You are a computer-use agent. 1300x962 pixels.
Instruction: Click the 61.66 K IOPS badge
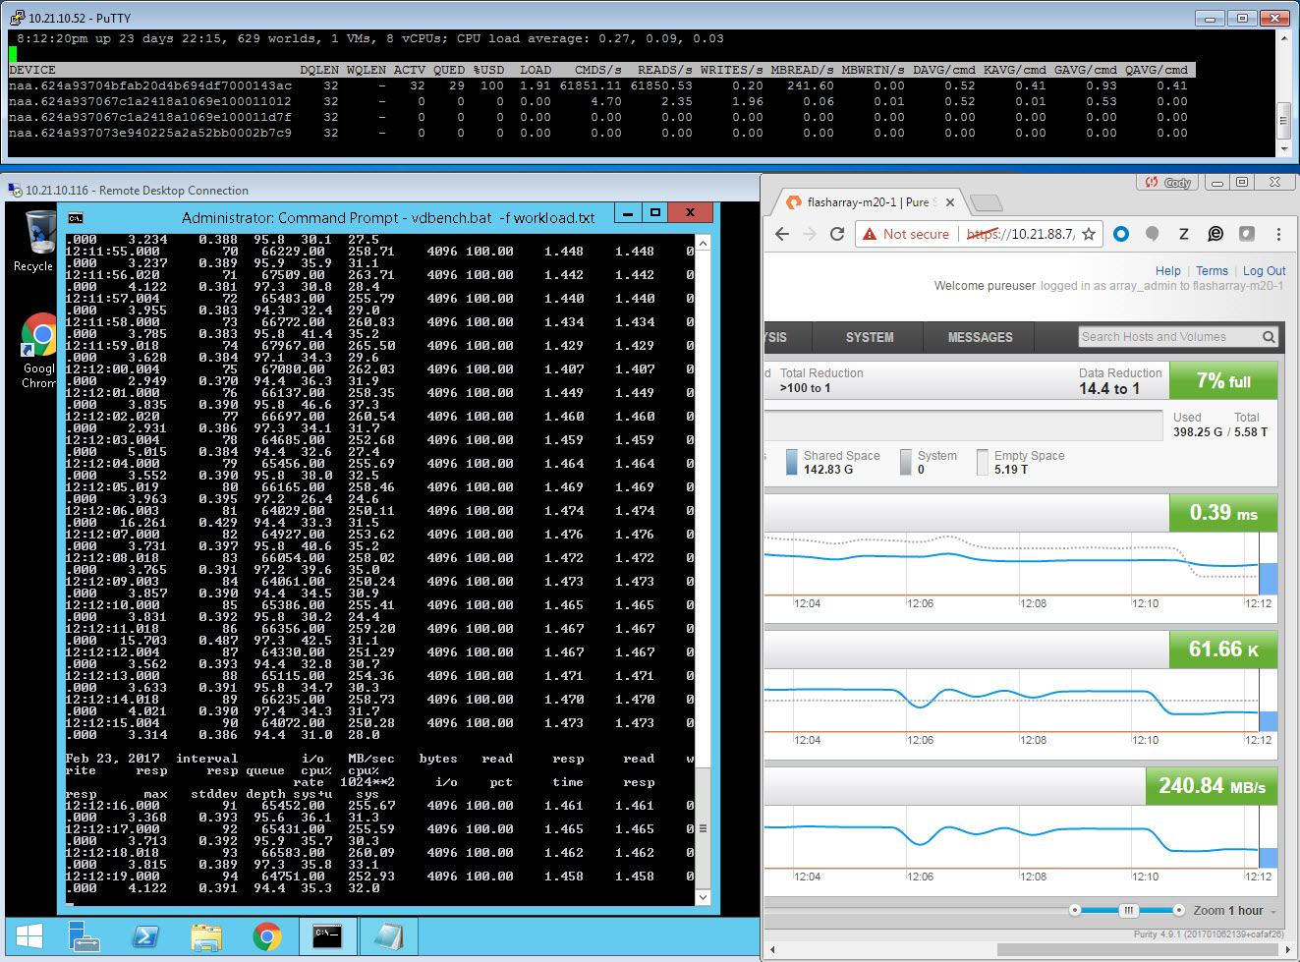[1223, 650]
